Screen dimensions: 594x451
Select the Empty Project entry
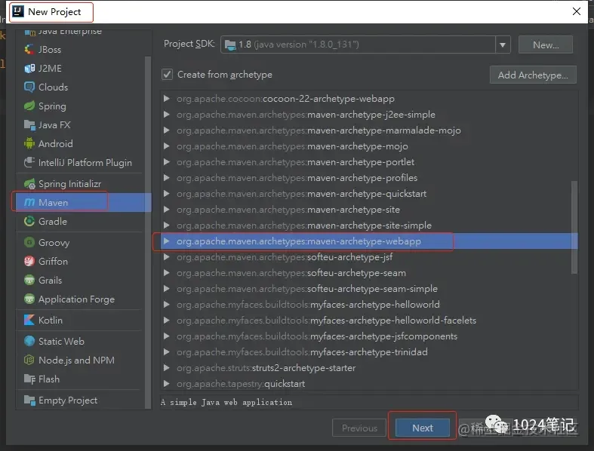[68, 400]
